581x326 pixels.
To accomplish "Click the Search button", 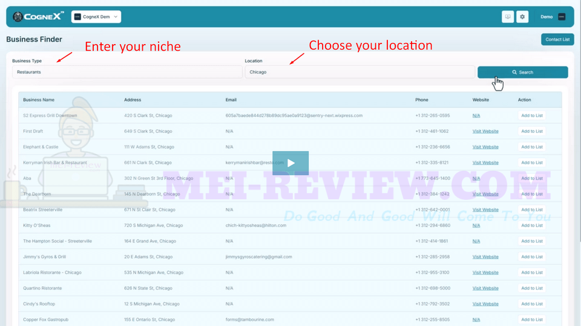I will pyautogui.click(x=522, y=72).
